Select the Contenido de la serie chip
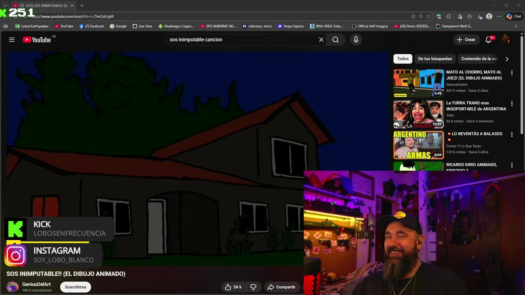 pos(479,59)
